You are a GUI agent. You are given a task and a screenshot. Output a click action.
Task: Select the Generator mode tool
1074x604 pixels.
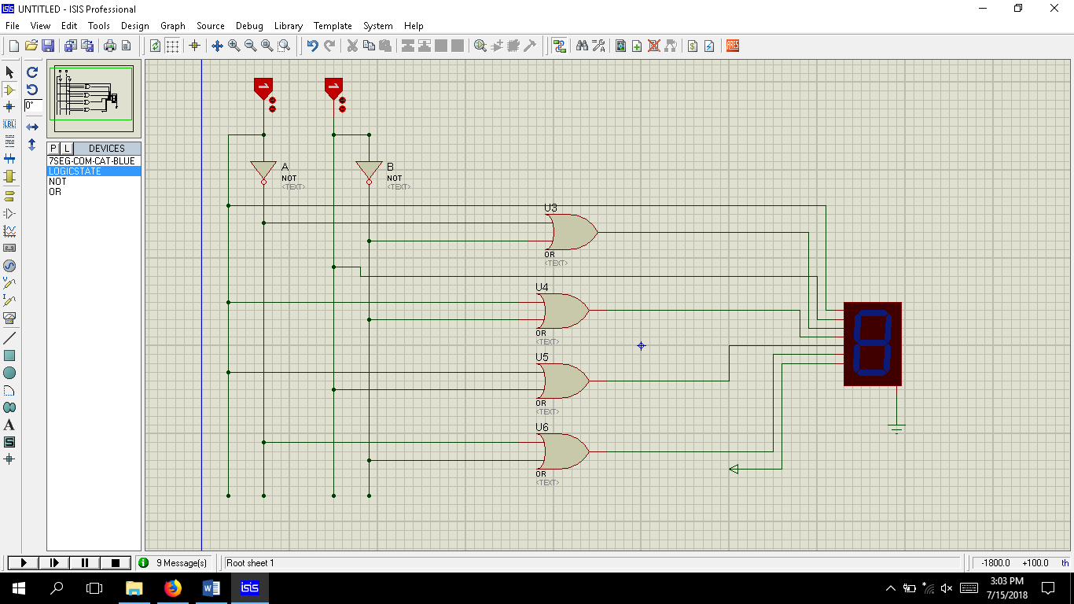tap(10, 266)
